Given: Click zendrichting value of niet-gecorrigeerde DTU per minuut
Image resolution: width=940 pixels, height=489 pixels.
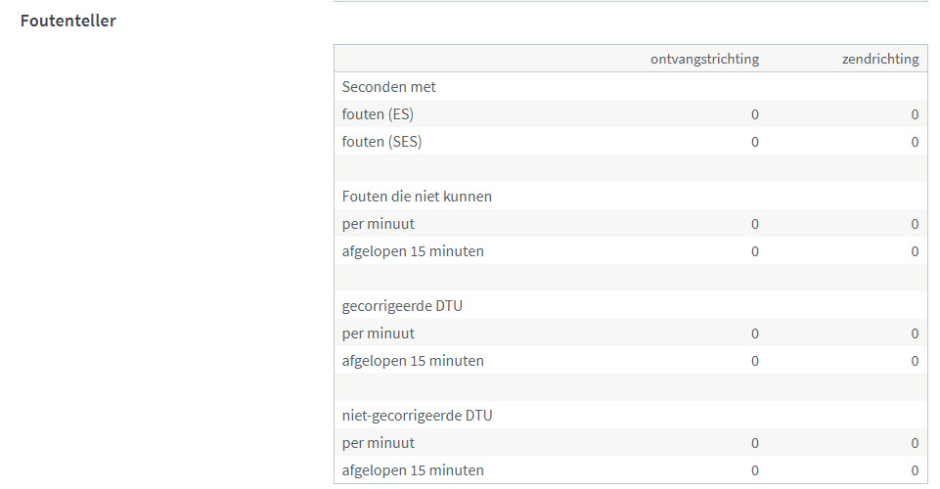Looking at the screenshot, I should [915, 443].
